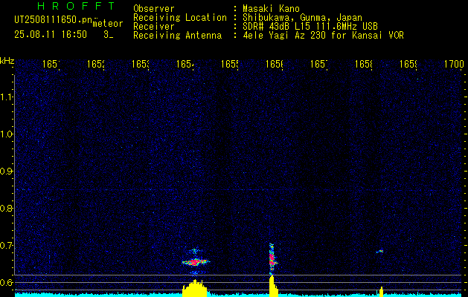The image size is (468, 297).
Task: Click the SDR# 43dB L15 111.6MHz USB text
Action: pos(310,27)
